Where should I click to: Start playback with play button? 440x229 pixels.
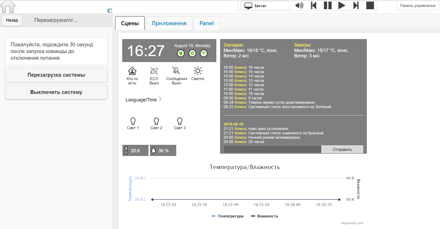342,5
